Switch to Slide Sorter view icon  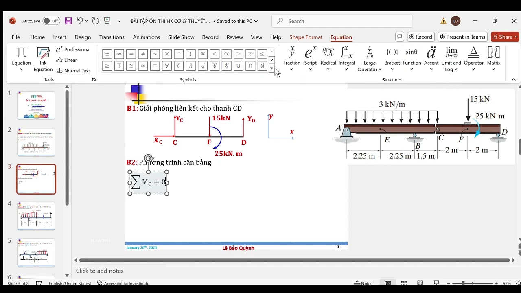pos(404,283)
